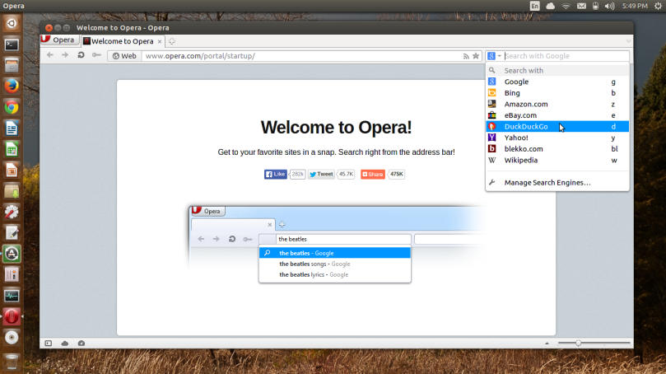The width and height of the screenshot is (666, 374).
Task: Open the sound volume indicator
Action: click(x=609, y=6)
